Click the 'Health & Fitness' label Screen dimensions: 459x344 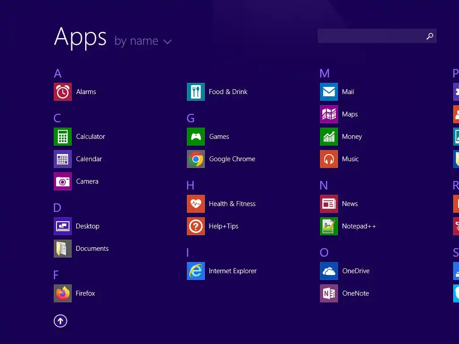[232, 204]
